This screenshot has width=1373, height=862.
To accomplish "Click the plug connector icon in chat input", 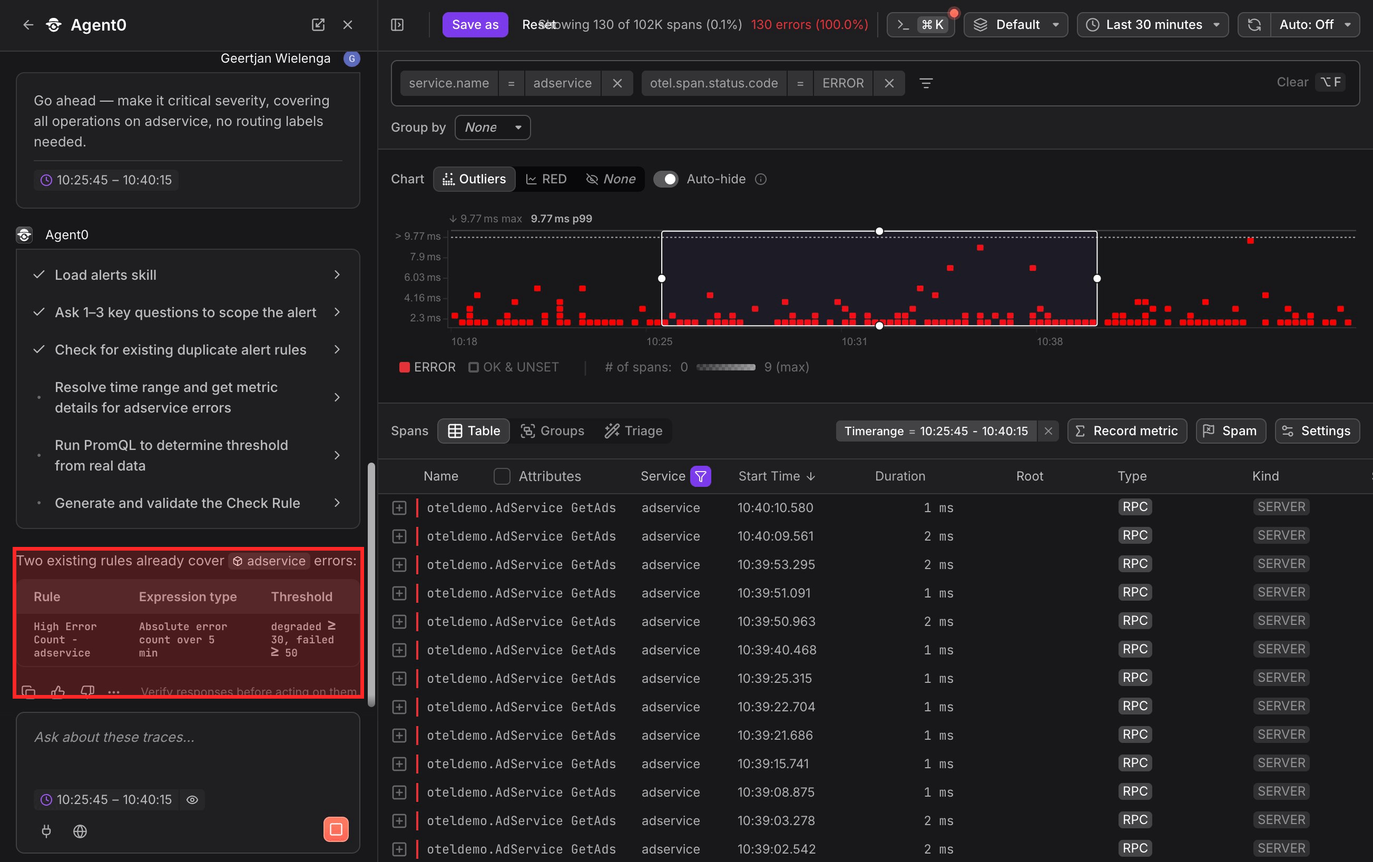I will [x=46, y=831].
